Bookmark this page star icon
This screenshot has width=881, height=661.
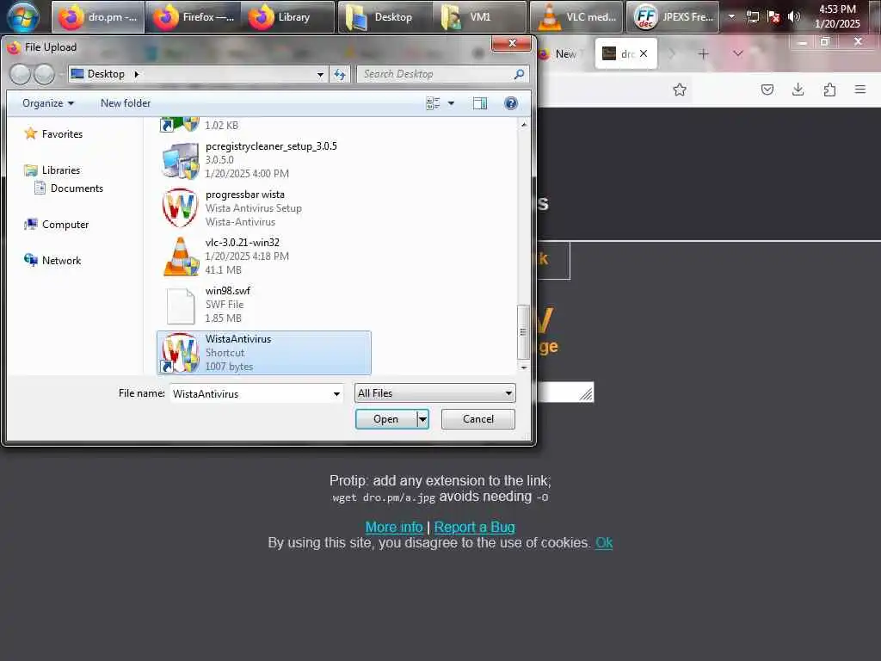pyautogui.click(x=680, y=90)
